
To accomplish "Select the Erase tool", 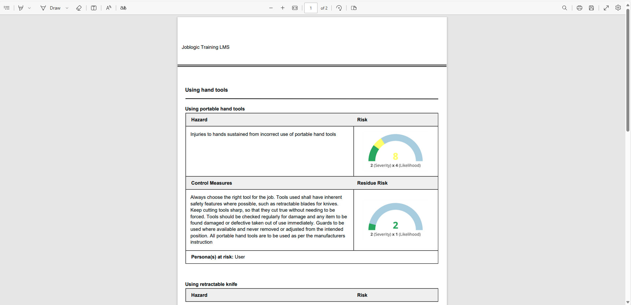I will click(x=79, y=8).
